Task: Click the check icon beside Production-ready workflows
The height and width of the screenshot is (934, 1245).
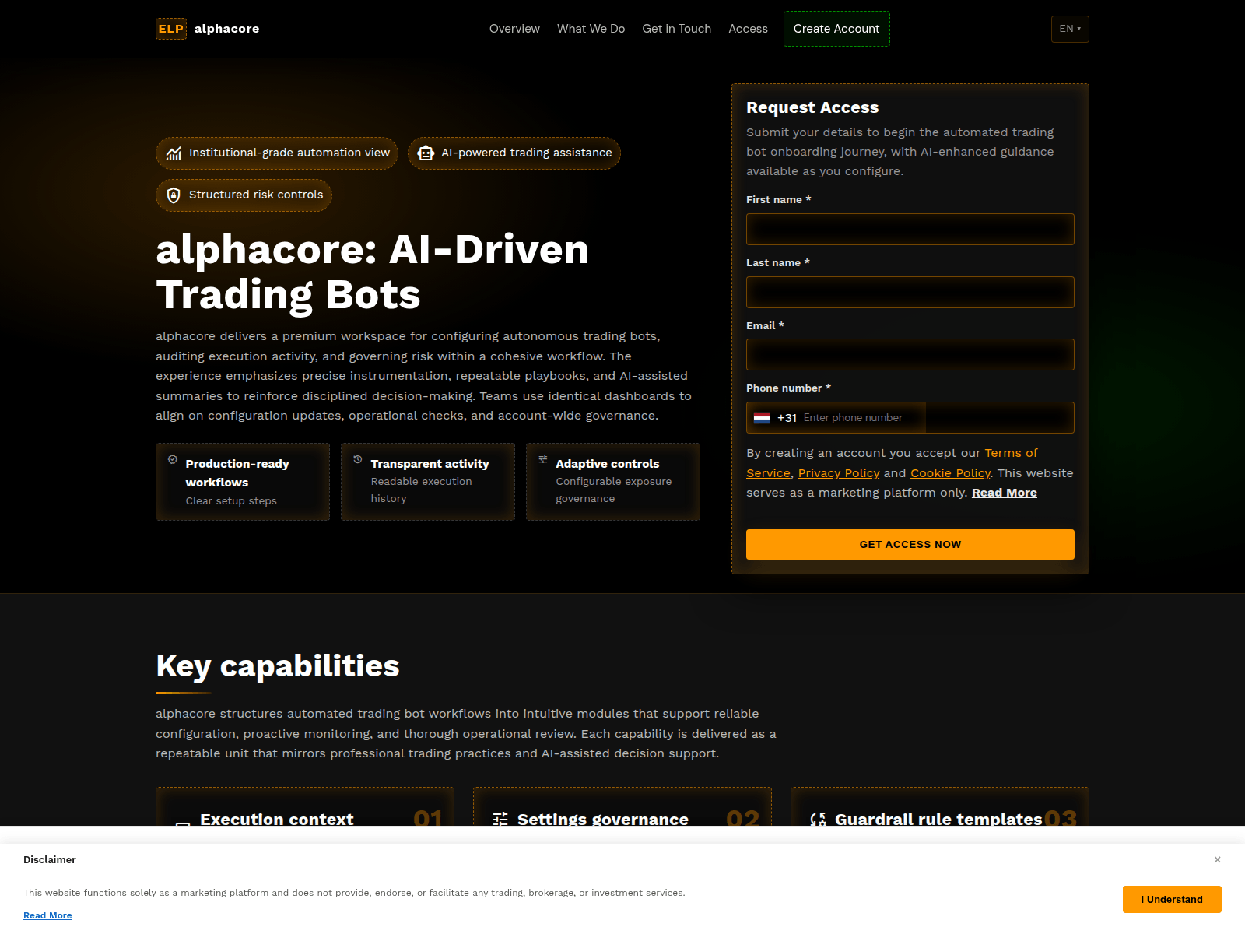Action: pos(173,459)
